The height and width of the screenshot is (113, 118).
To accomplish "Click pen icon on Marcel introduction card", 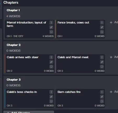I will pos(51,27).
